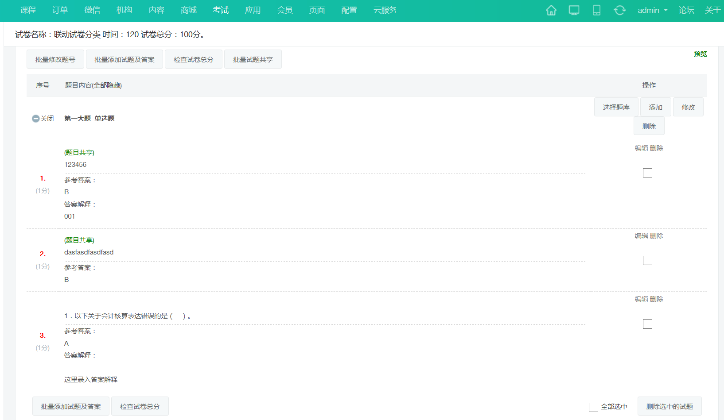This screenshot has height=420, width=724.
Task: Toggle the 全部选中 checkbox
Action: point(593,407)
